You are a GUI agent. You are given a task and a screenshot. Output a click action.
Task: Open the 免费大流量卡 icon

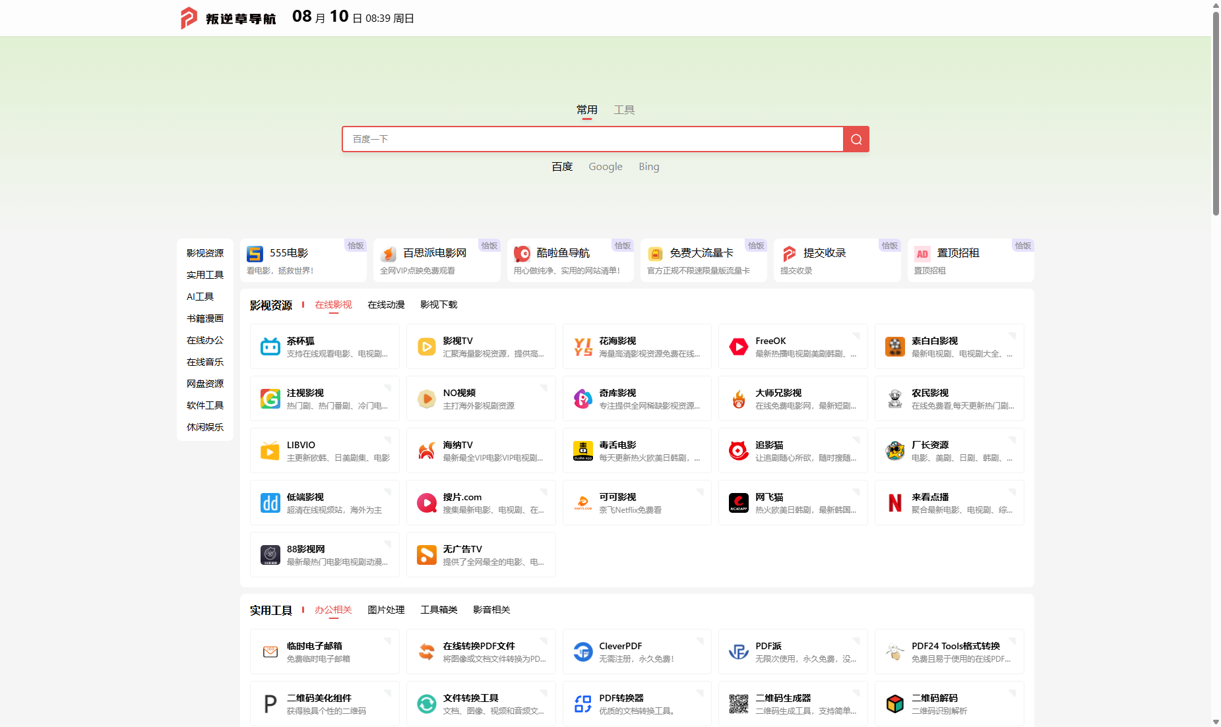click(x=655, y=254)
